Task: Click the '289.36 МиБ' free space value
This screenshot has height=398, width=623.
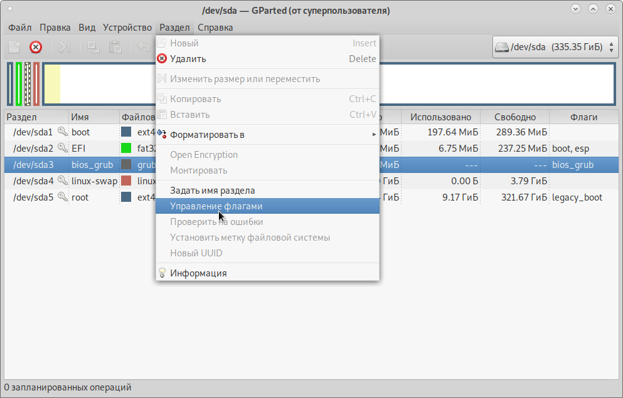Action: (522, 132)
